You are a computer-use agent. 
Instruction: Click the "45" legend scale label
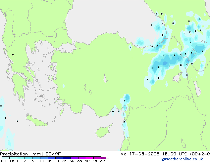95,161
